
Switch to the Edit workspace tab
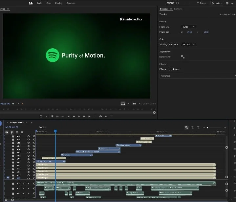(x=31, y=3)
